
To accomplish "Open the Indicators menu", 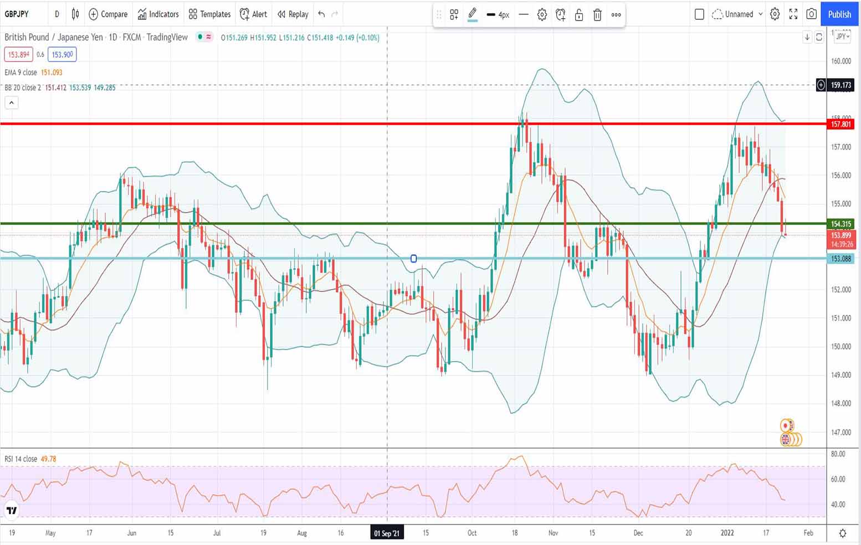I will click(158, 14).
